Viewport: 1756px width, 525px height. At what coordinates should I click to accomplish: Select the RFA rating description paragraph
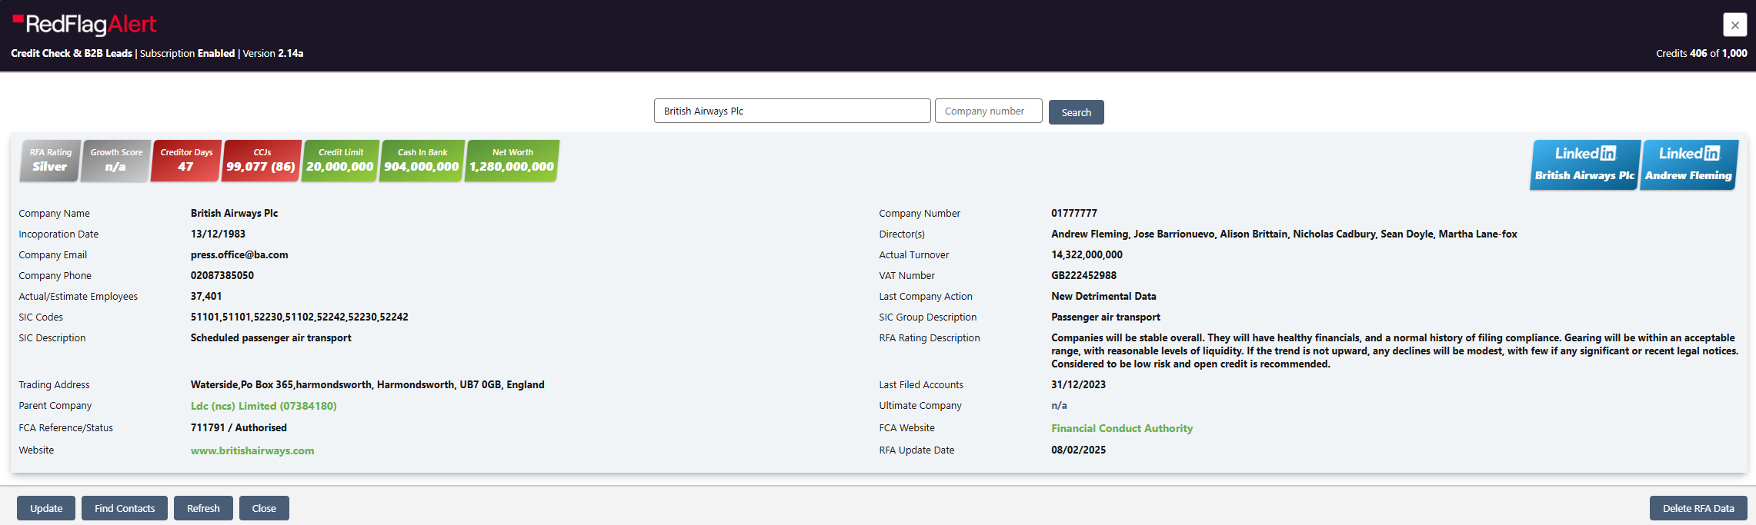(x=1394, y=351)
